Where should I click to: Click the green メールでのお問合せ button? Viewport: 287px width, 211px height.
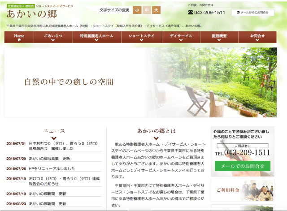[x=243, y=166]
